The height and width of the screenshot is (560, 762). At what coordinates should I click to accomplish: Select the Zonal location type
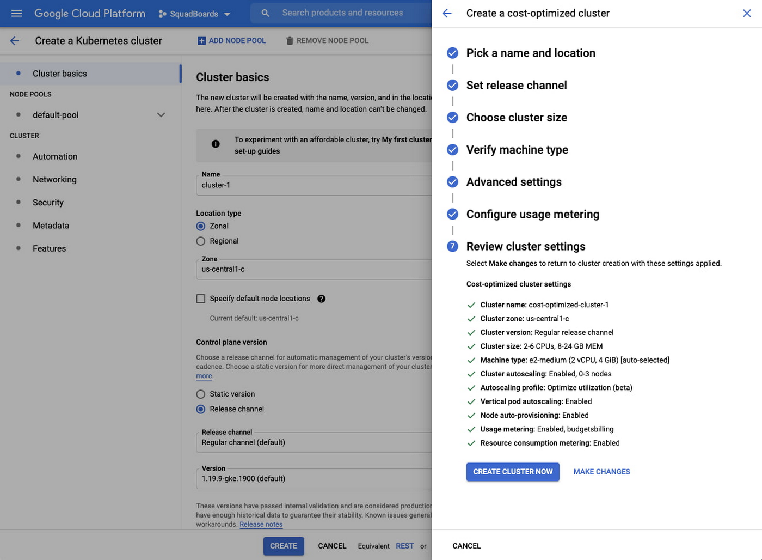(x=201, y=226)
